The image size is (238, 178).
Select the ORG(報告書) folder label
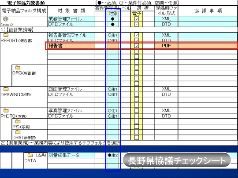pos(24,73)
